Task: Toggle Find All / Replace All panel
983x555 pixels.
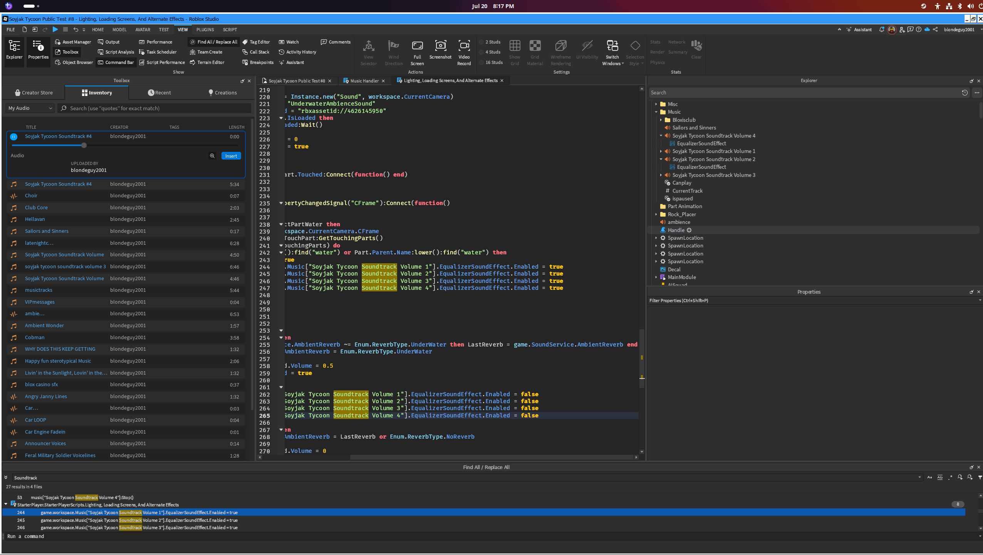Action: click(213, 42)
